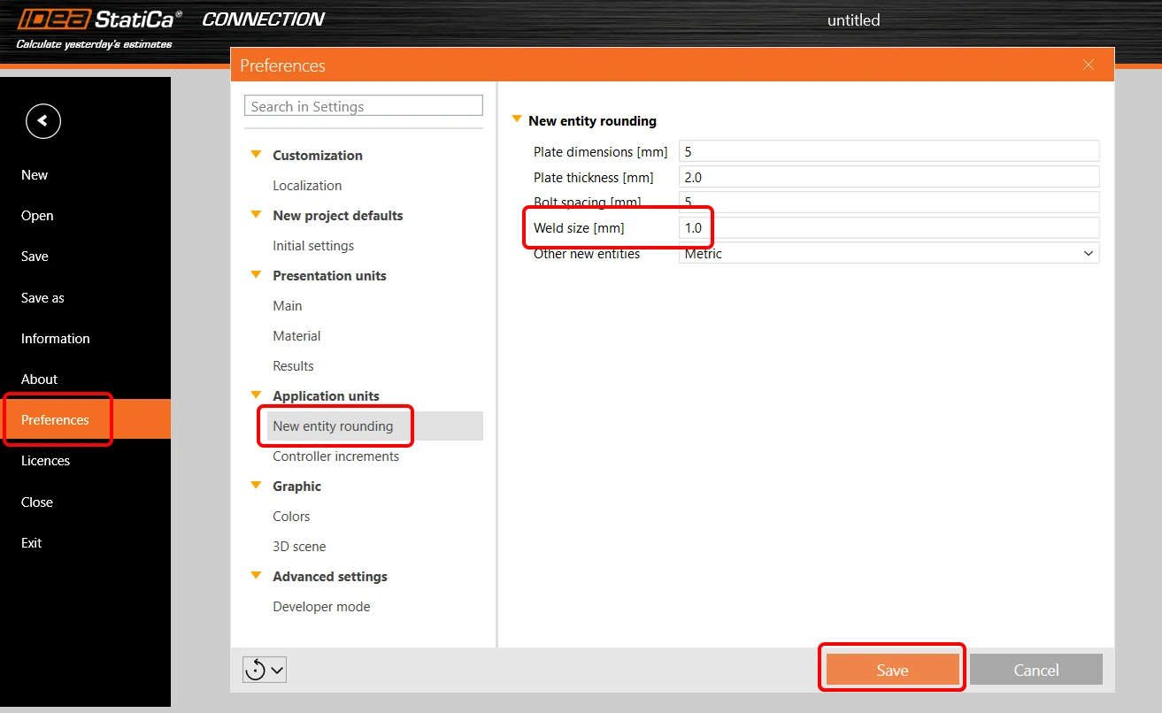Select Initial settings
The width and height of the screenshot is (1162, 713).
tap(313, 245)
